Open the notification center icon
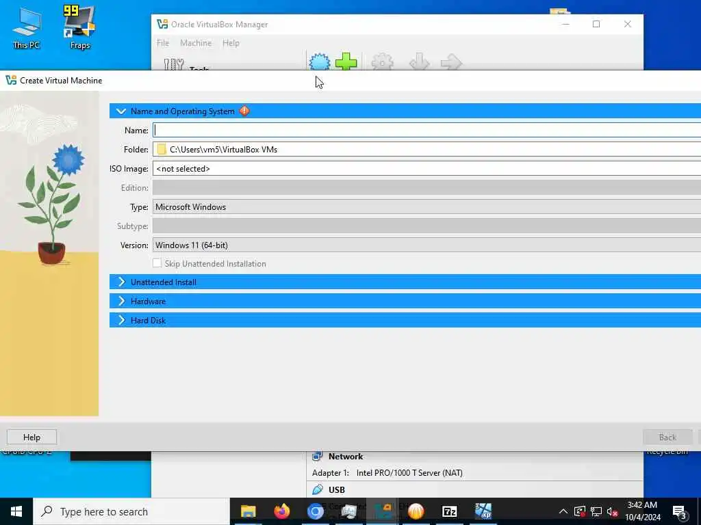 [x=680, y=512]
